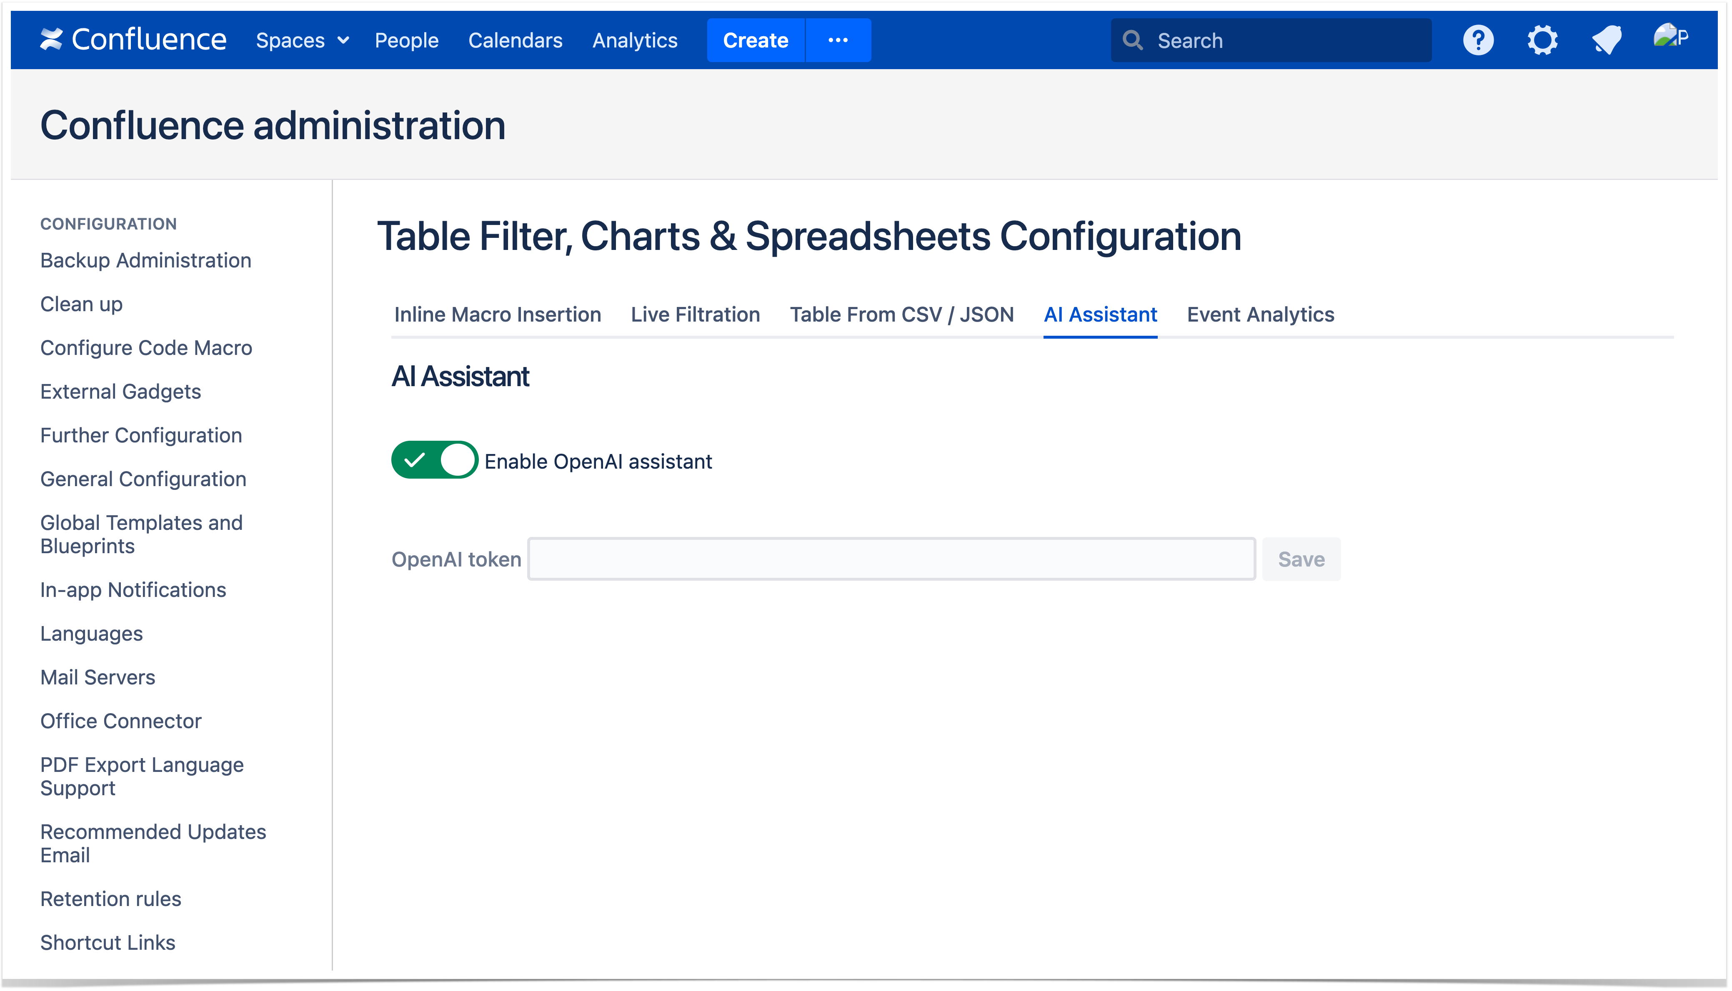
Task: Open the three-dots create menu
Action: 838,40
